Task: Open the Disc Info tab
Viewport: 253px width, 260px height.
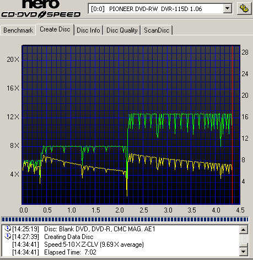Action: click(x=88, y=30)
